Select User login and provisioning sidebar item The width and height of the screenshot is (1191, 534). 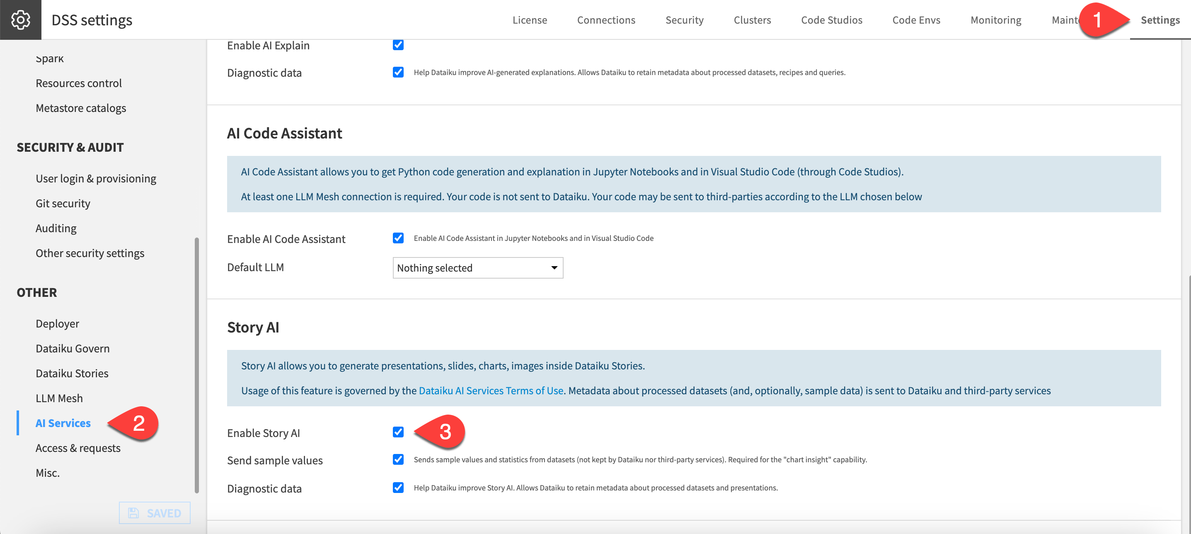point(97,179)
